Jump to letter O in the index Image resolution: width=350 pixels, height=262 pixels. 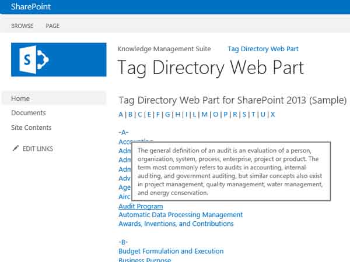[216, 114]
